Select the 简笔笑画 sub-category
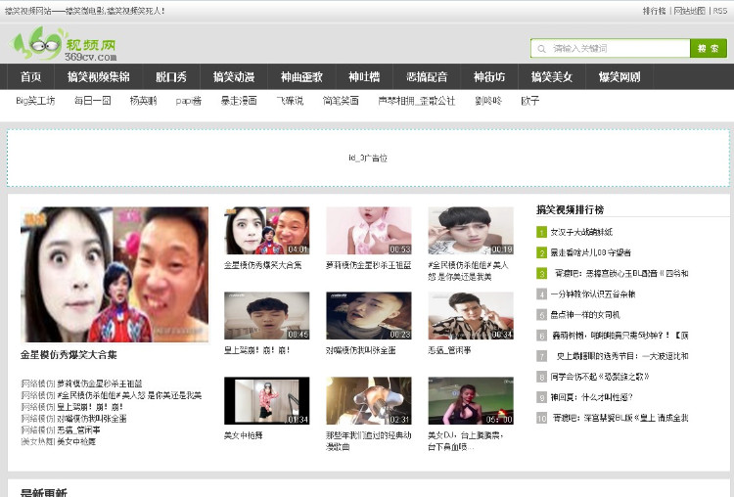Image resolution: width=734 pixels, height=497 pixels. pos(341,101)
